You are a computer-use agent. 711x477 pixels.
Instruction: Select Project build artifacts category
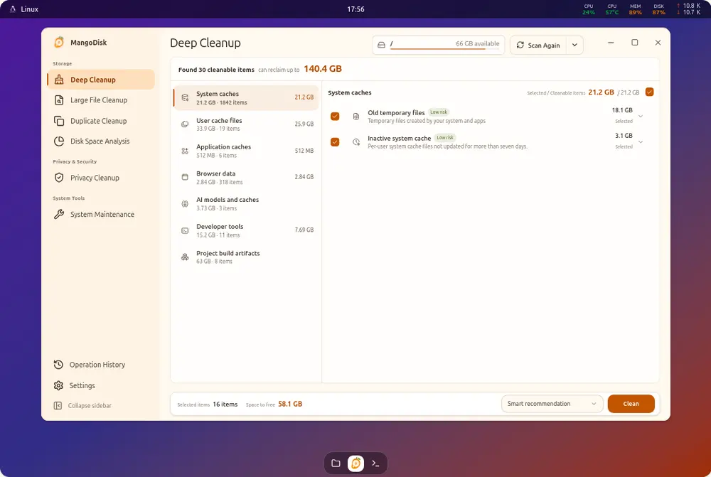pos(246,257)
